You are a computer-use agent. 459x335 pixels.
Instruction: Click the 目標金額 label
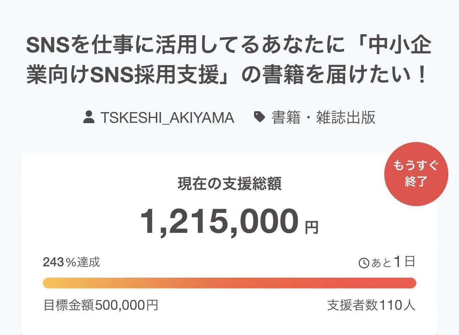pyautogui.click(x=69, y=305)
